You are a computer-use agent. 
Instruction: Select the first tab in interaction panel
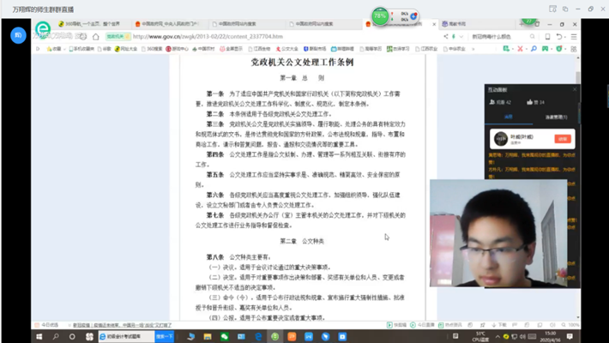[509, 116]
